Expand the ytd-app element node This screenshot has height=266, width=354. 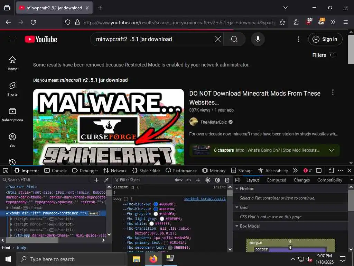[11, 235]
